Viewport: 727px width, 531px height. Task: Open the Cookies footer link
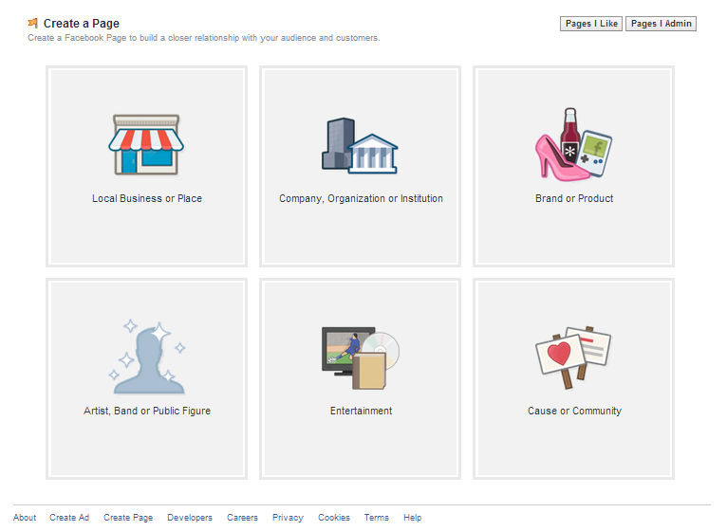pyautogui.click(x=334, y=518)
